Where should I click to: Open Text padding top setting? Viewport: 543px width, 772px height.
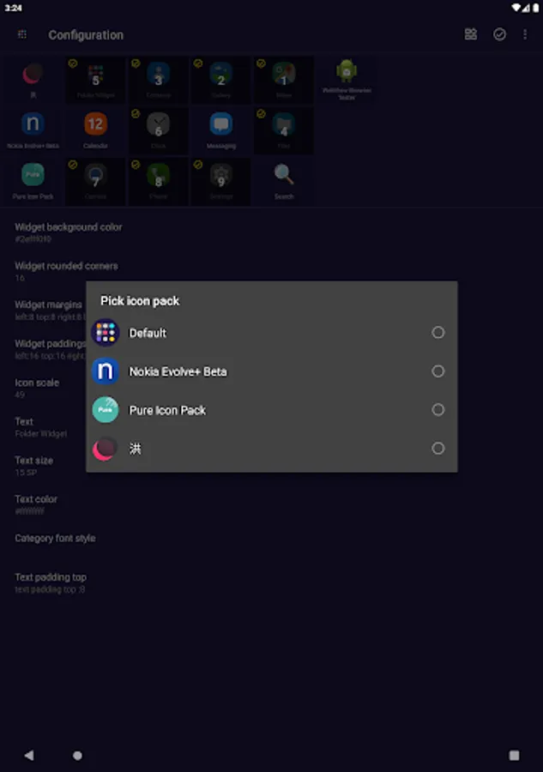(271, 582)
